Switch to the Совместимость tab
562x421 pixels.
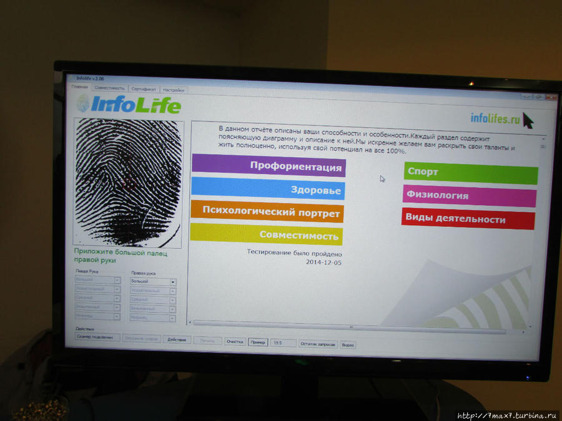click(x=109, y=88)
